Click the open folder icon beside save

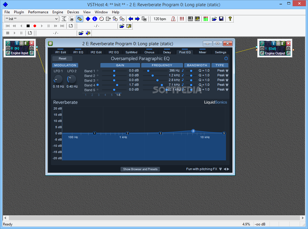point(214,19)
